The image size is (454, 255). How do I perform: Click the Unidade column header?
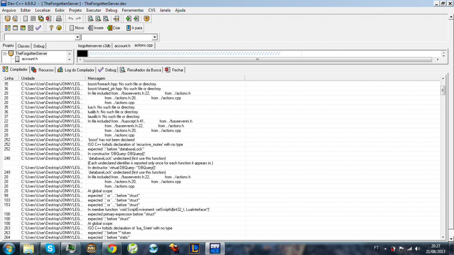click(x=53, y=78)
